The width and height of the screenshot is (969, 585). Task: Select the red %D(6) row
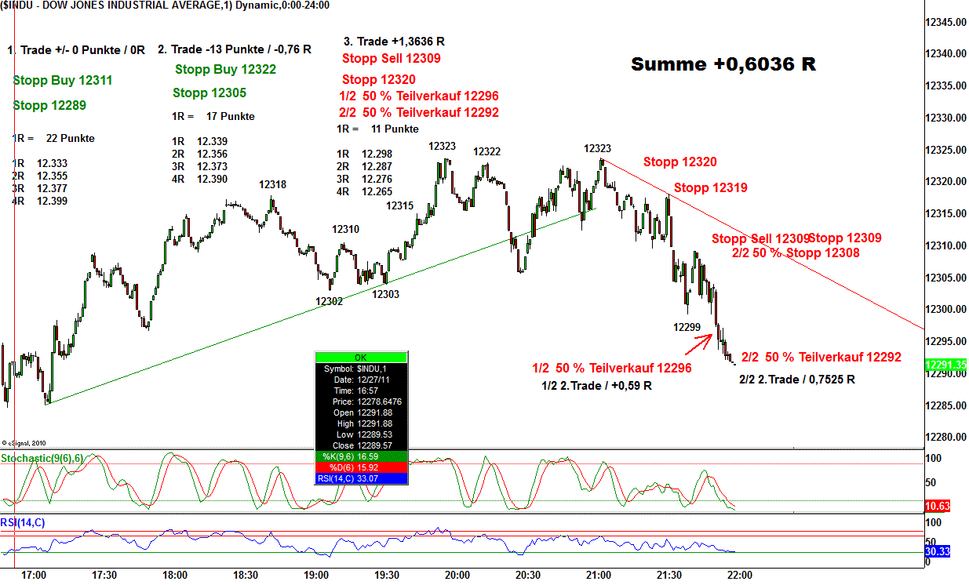(x=361, y=466)
